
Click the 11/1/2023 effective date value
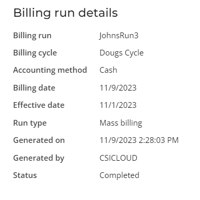pyautogui.click(x=118, y=105)
